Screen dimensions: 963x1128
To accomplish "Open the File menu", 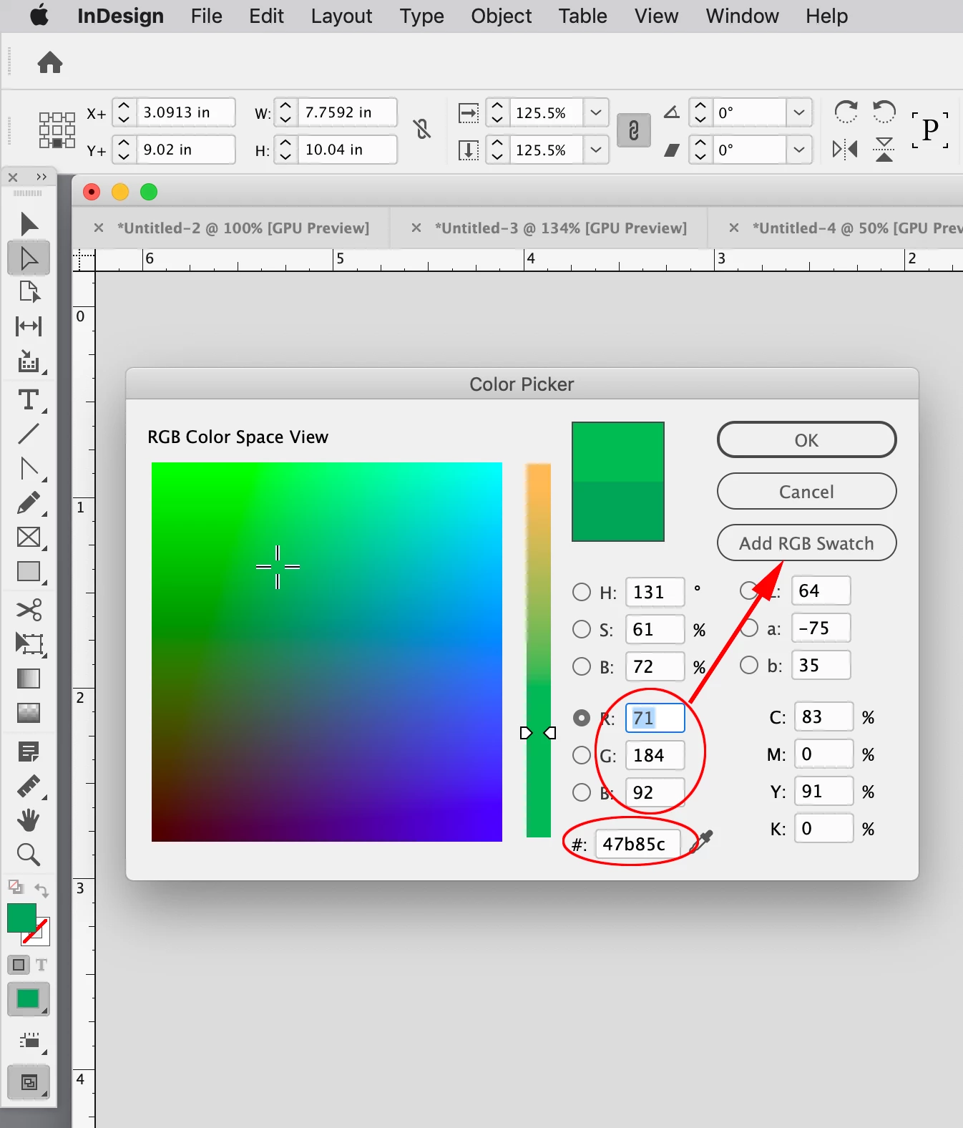I will pyautogui.click(x=206, y=16).
